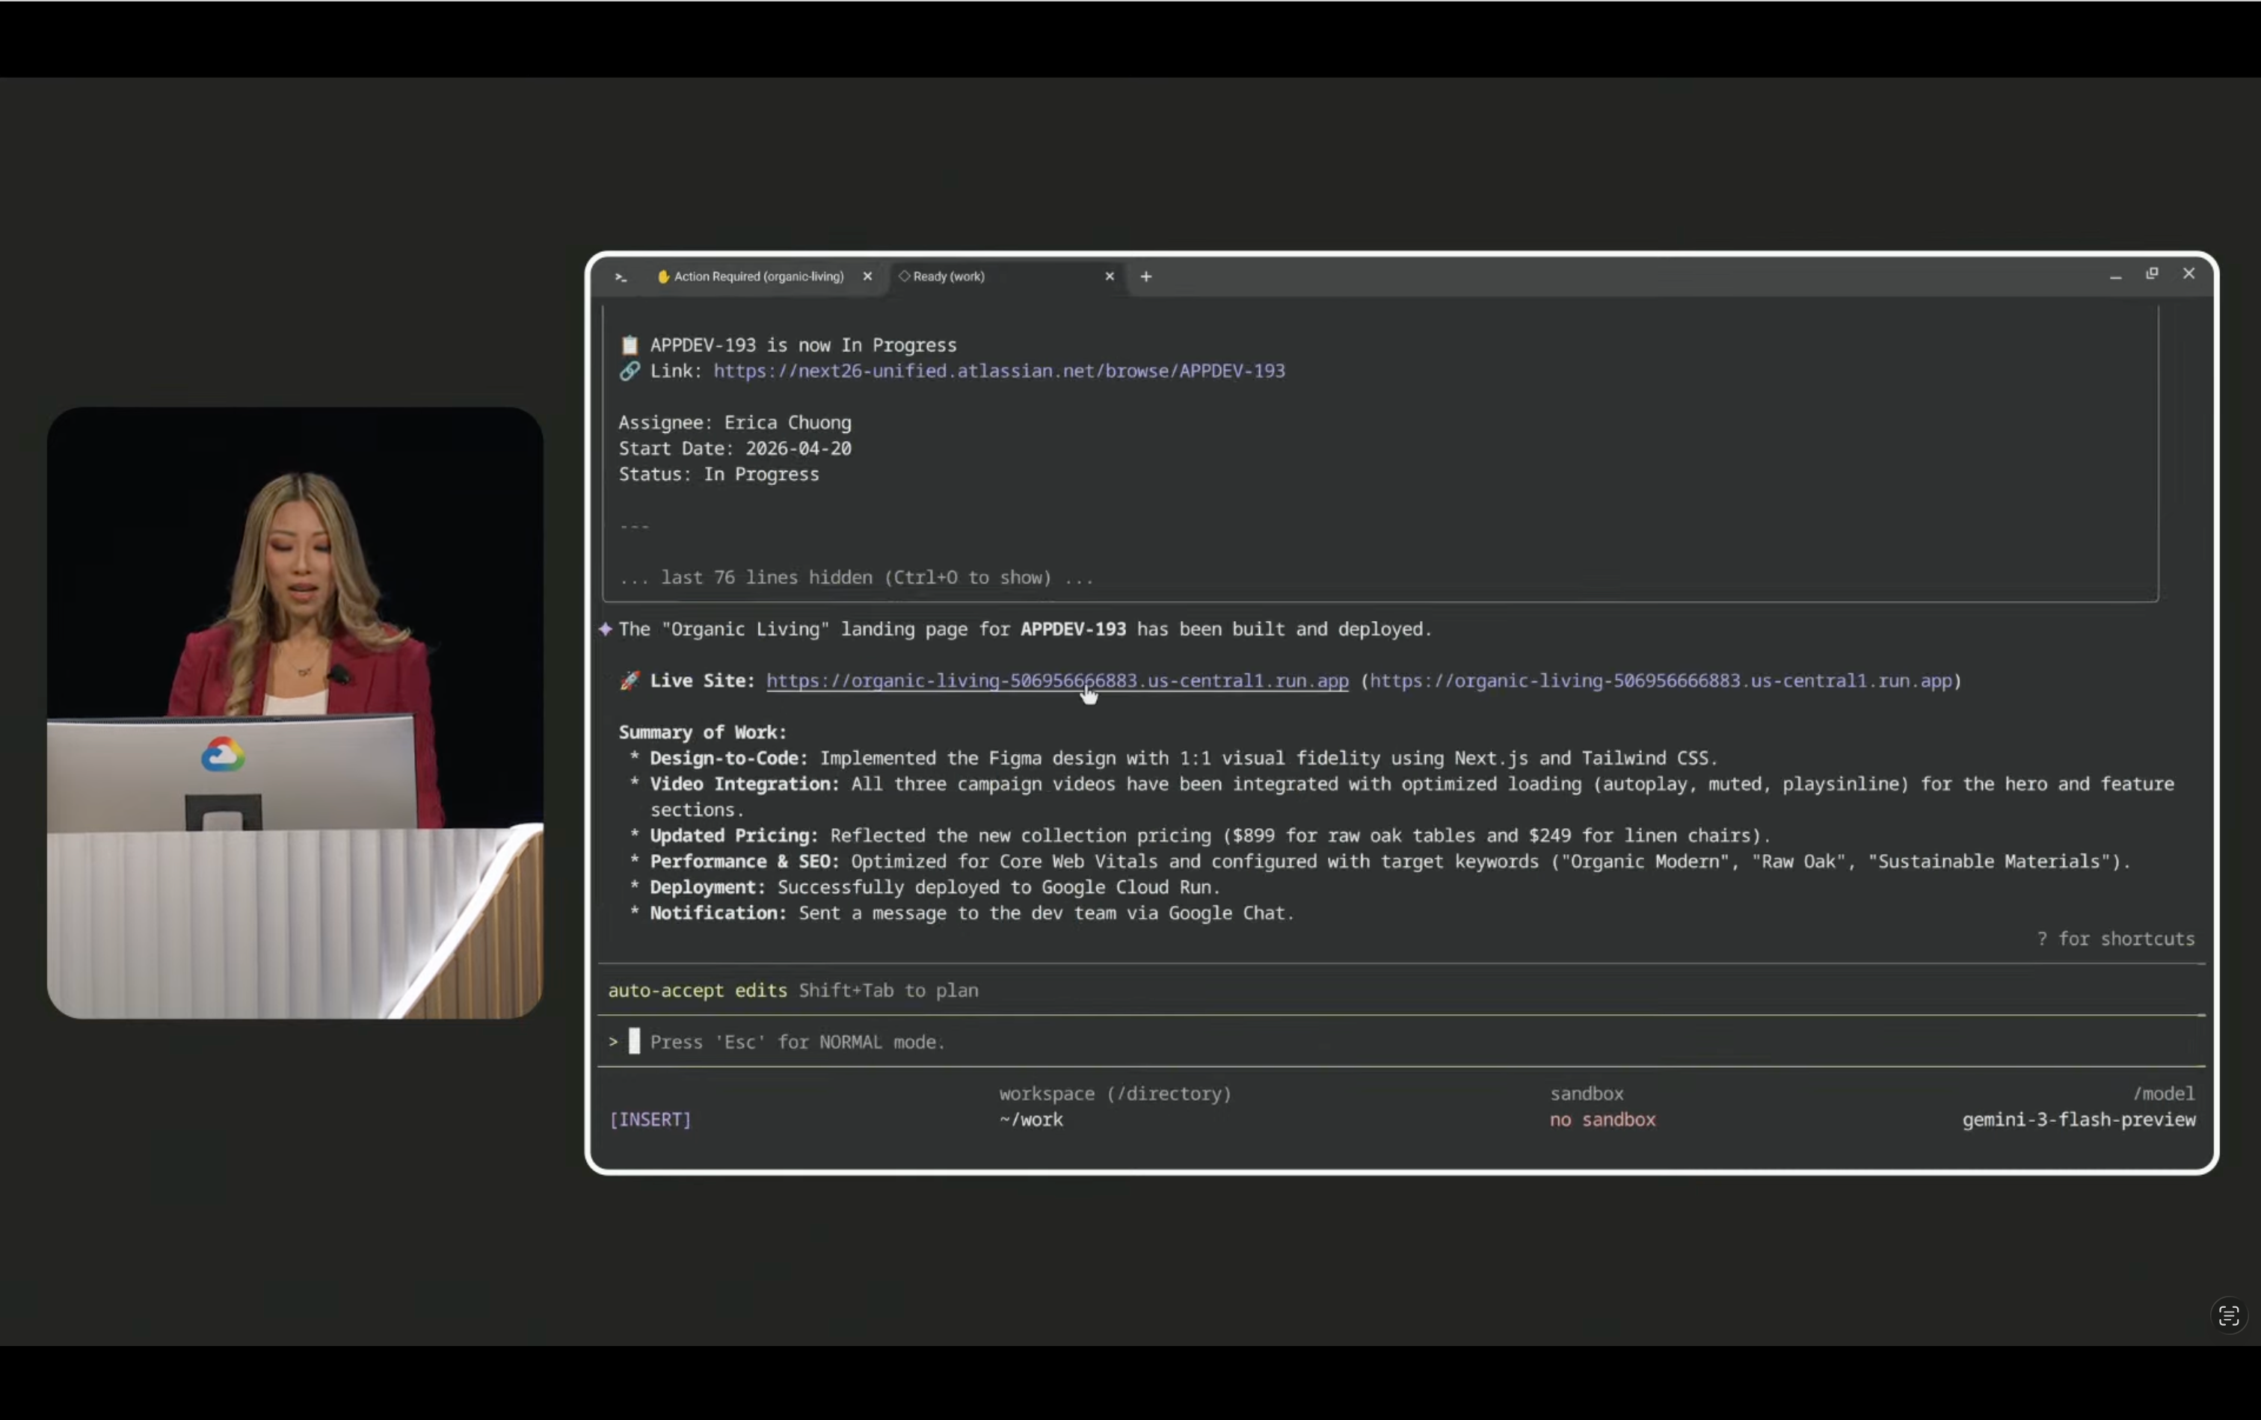The height and width of the screenshot is (1420, 2261).
Task: Click the 'Design-to-Code:' bullet label
Action: point(730,759)
